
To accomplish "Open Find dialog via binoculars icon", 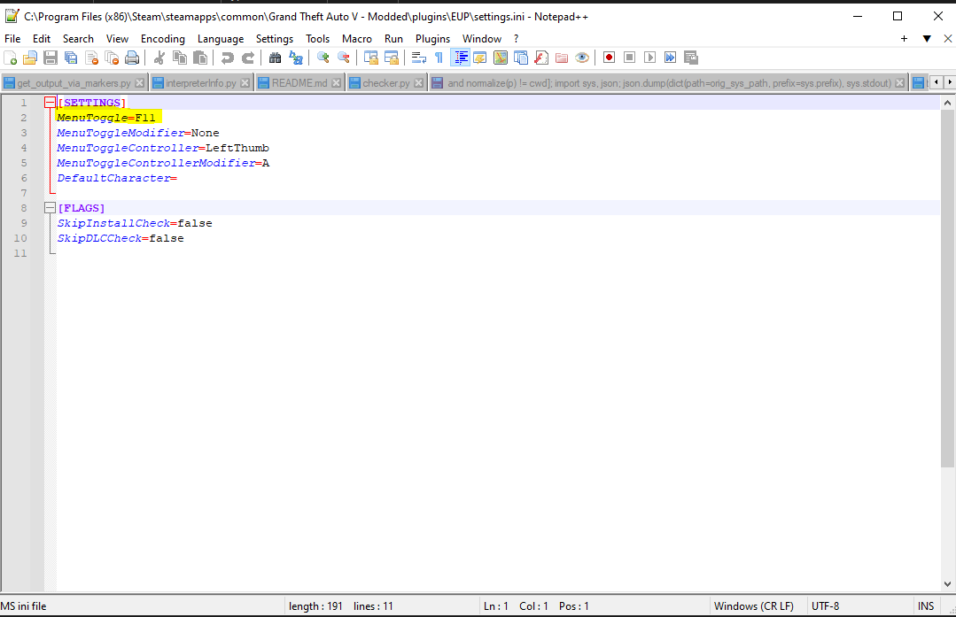I will coord(275,58).
